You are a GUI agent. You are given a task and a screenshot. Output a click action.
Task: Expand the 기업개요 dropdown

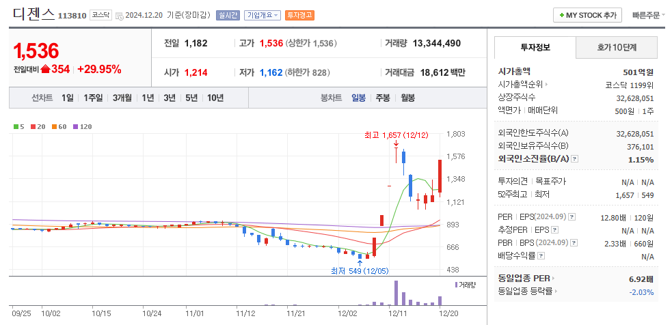click(263, 16)
